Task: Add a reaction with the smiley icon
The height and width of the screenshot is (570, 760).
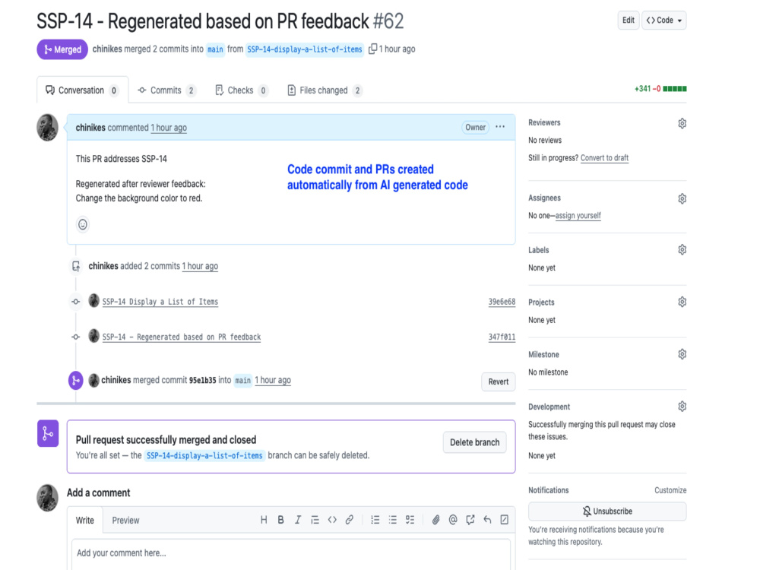Action: click(x=83, y=224)
